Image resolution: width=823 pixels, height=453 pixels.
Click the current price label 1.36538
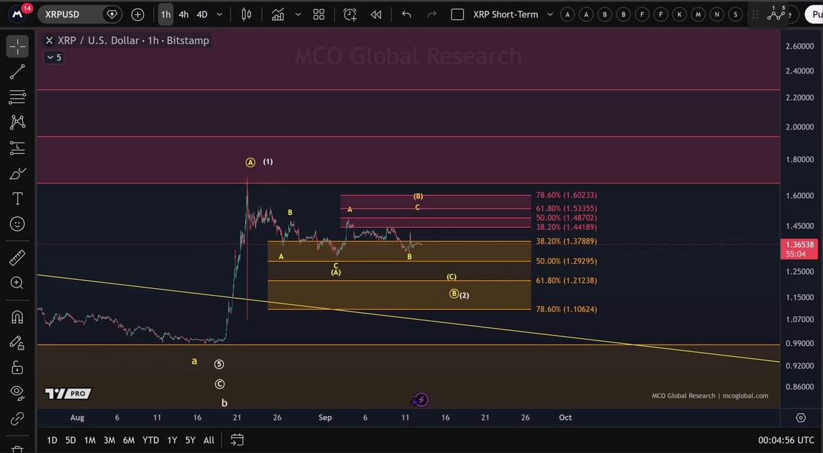(800, 244)
